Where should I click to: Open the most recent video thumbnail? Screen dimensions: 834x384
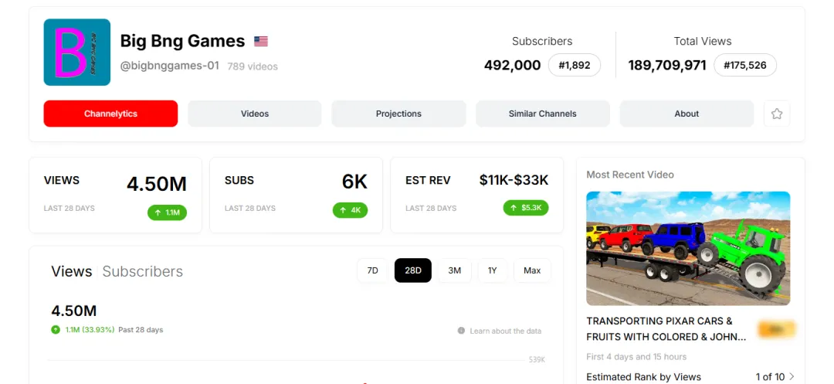[x=688, y=248]
